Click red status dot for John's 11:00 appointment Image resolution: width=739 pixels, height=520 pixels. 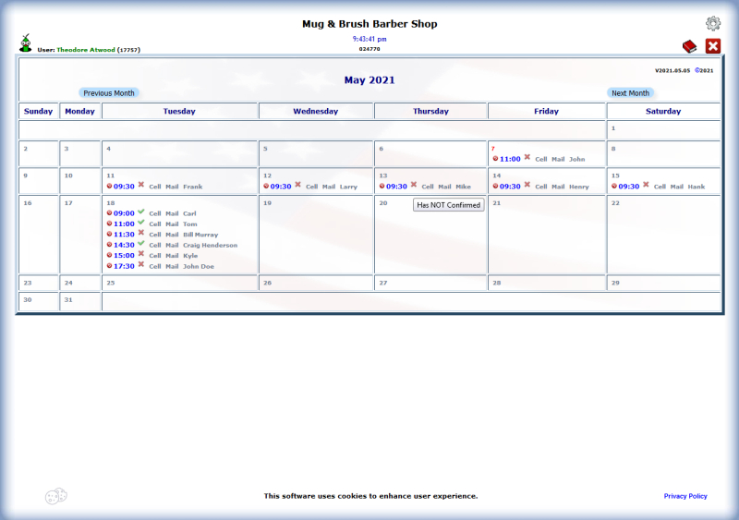tap(495, 159)
